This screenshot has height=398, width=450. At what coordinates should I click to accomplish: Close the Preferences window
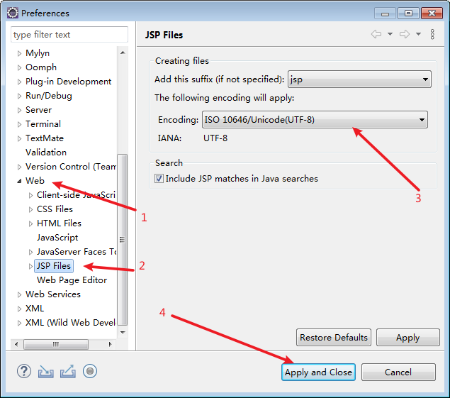pos(432,13)
